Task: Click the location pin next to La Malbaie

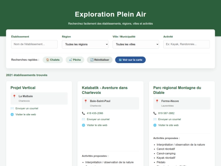Action: (x=14, y=96)
